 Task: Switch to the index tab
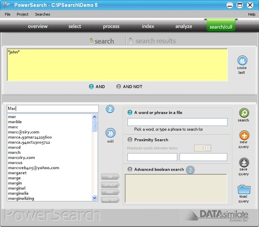tap(148, 26)
